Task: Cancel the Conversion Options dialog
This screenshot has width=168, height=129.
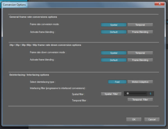Action: pos(152,119)
